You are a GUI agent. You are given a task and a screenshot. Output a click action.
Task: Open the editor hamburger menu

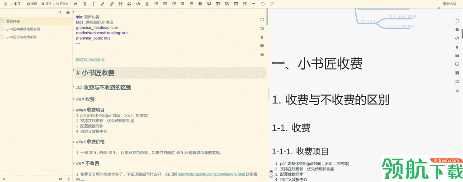click(262, 54)
